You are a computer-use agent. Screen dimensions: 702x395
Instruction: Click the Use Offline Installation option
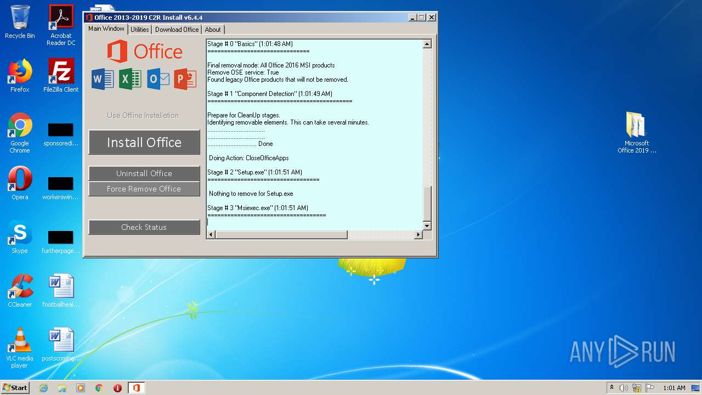[143, 115]
